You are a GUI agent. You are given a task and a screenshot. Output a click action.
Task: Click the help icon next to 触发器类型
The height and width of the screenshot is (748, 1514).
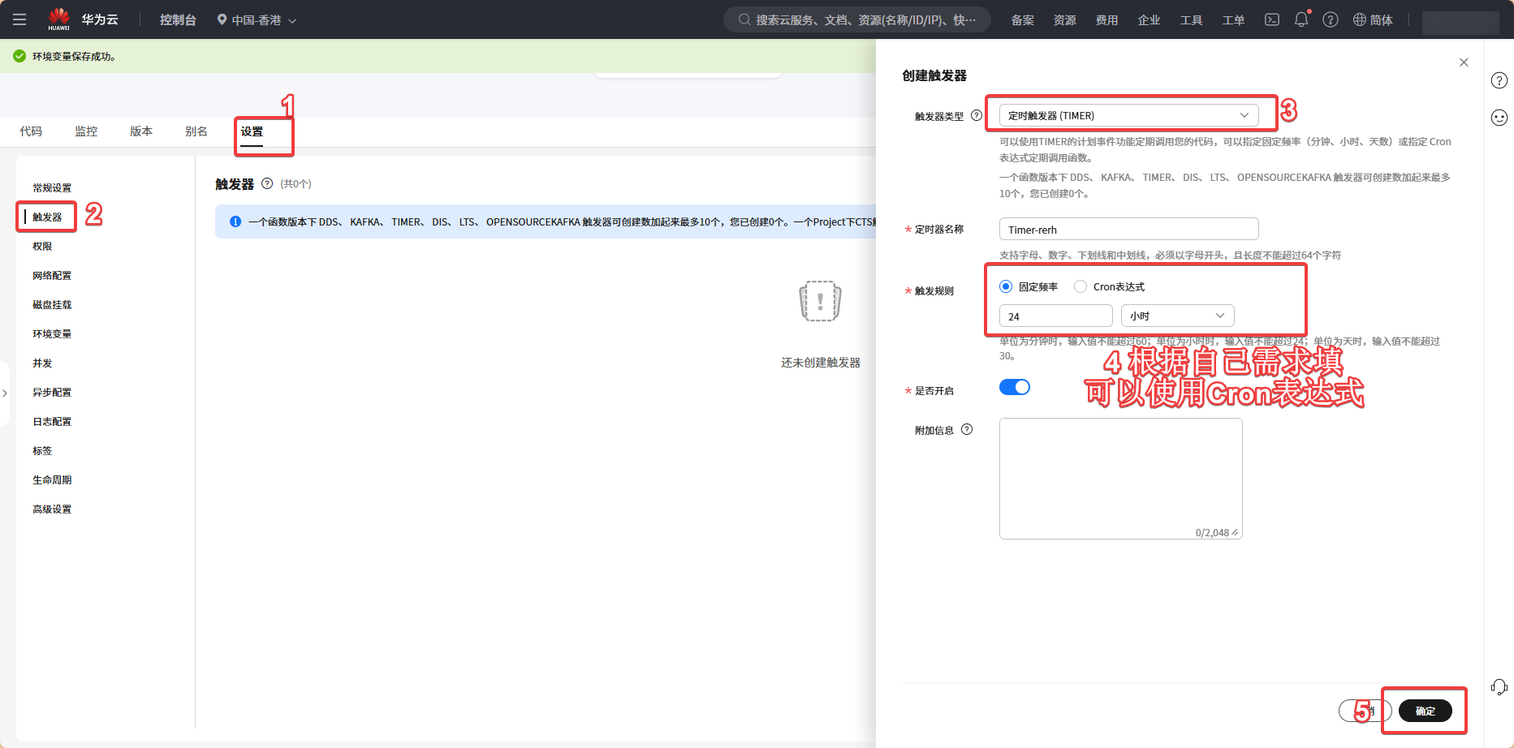[977, 115]
